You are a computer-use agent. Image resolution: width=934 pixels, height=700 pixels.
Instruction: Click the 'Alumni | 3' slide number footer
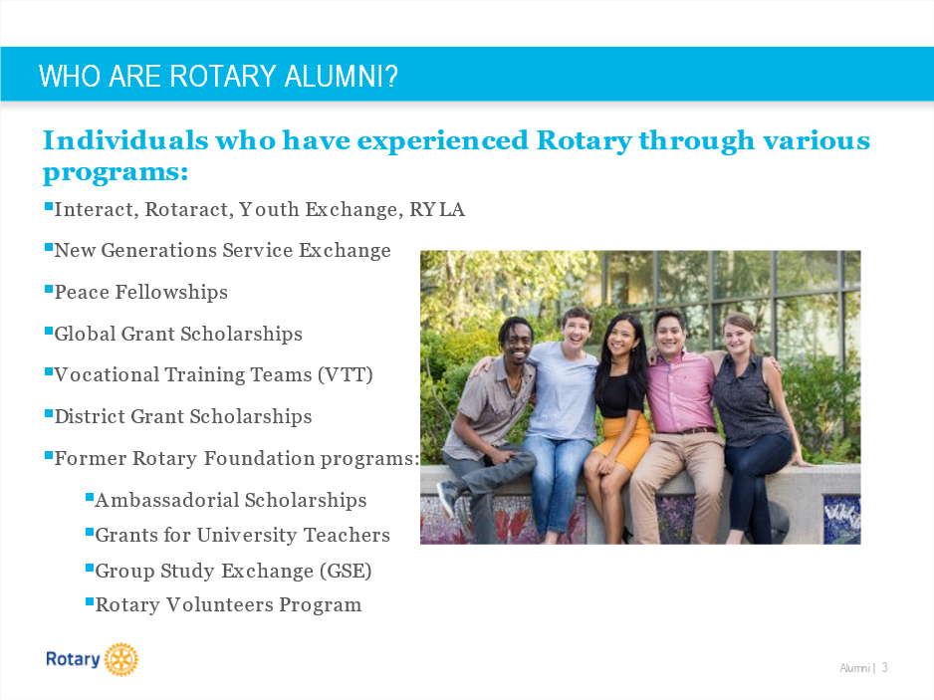(x=863, y=668)
